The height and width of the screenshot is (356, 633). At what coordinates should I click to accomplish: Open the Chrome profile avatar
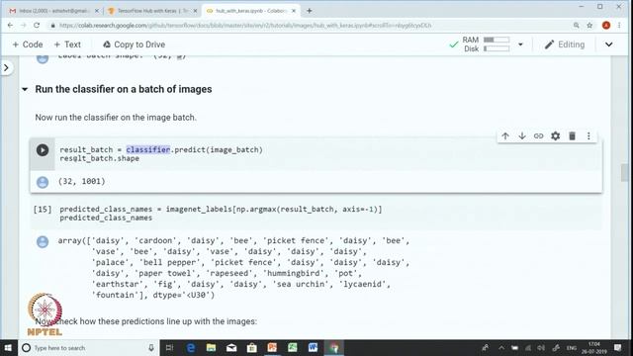[x=606, y=25]
